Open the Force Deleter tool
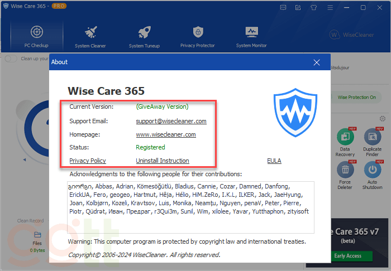 click(345, 176)
